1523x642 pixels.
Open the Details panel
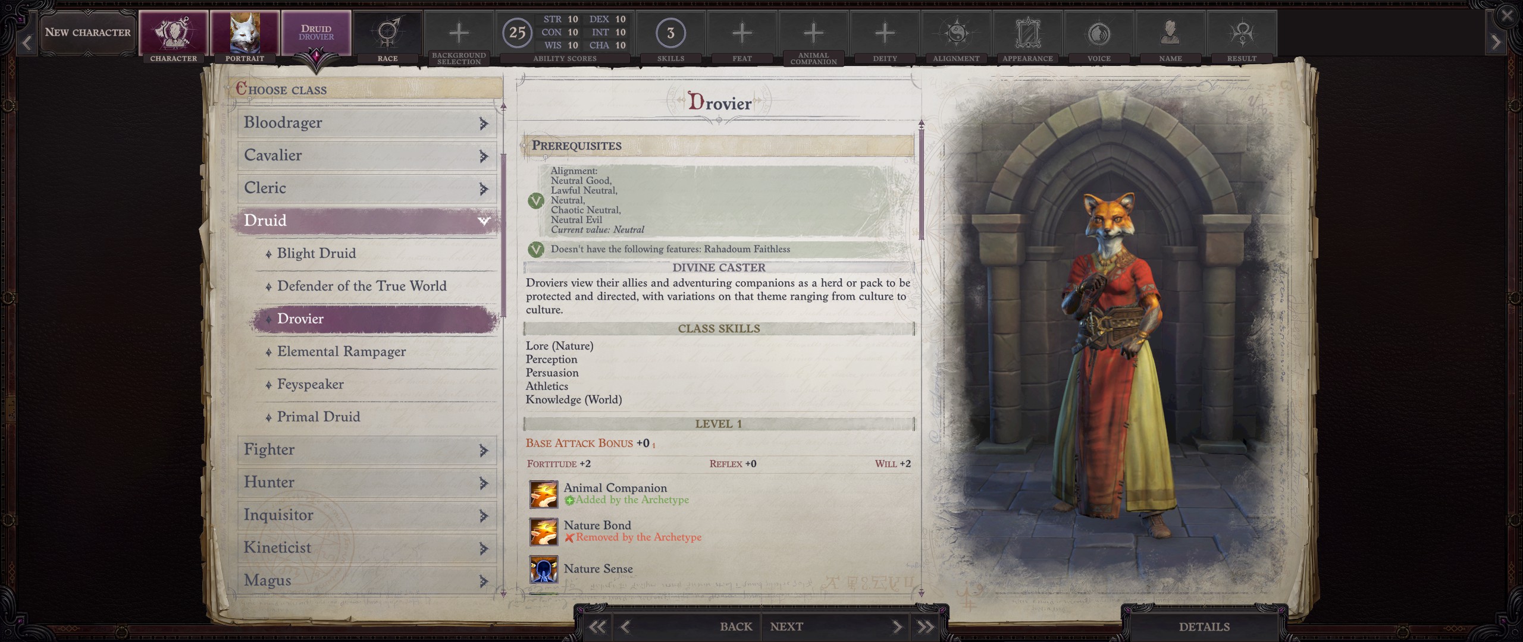[1204, 627]
